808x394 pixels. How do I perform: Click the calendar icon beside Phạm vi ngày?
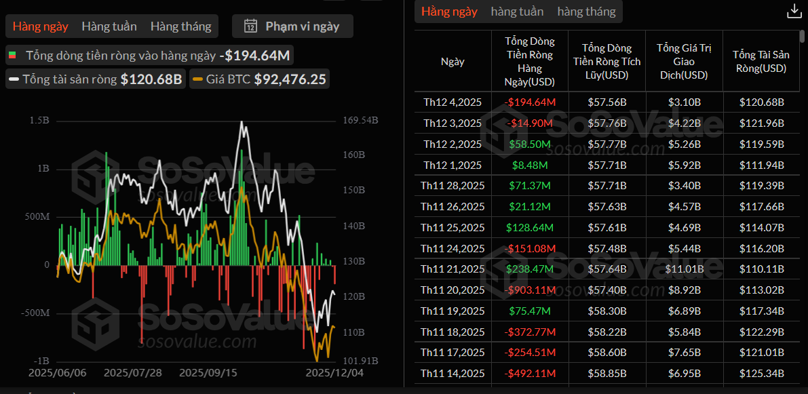[x=250, y=26]
